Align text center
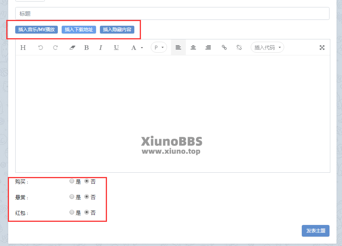This screenshot has height=246, width=342. tap(193, 47)
